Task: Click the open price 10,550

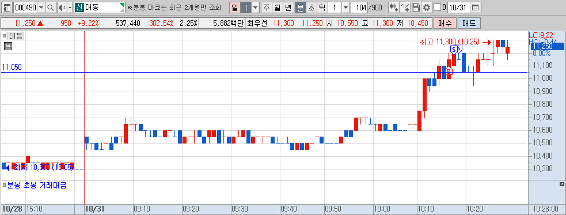Action: point(348,24)
